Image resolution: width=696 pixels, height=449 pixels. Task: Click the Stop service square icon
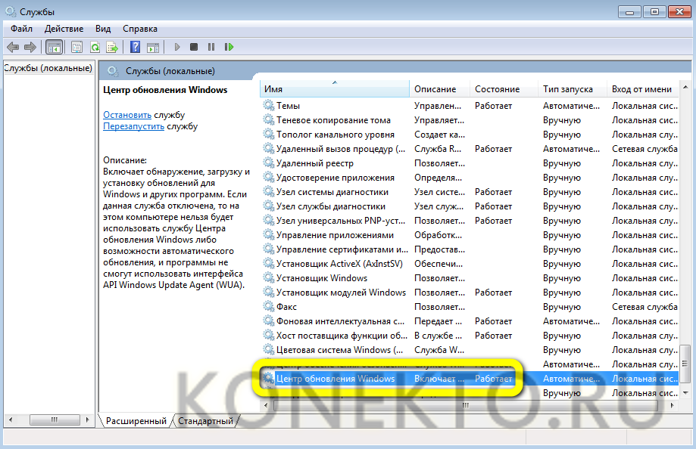click(194, 47)
